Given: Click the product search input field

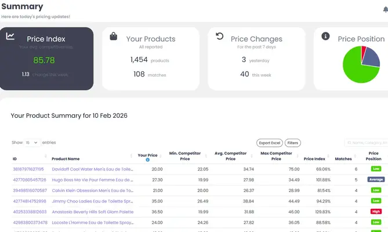Looking at the screenshot, I should point(366,143).
